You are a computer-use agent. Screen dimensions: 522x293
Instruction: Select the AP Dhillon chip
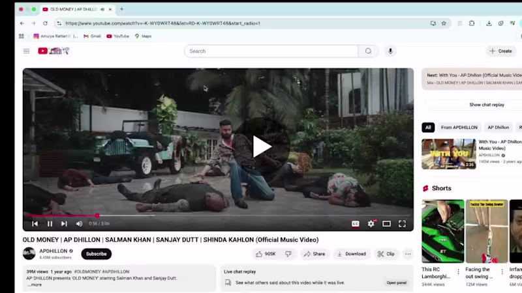coord(498,127)
